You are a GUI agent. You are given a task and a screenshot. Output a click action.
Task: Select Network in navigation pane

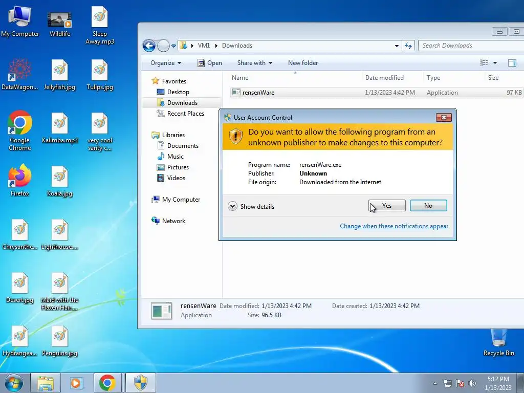(x=168, y=221)
